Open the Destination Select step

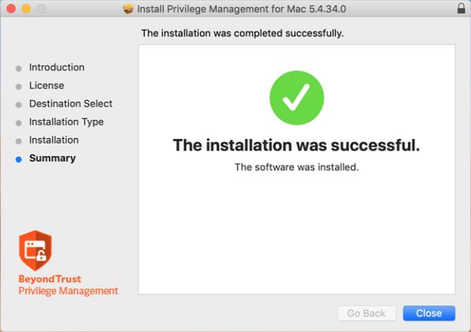coord(71,103)
